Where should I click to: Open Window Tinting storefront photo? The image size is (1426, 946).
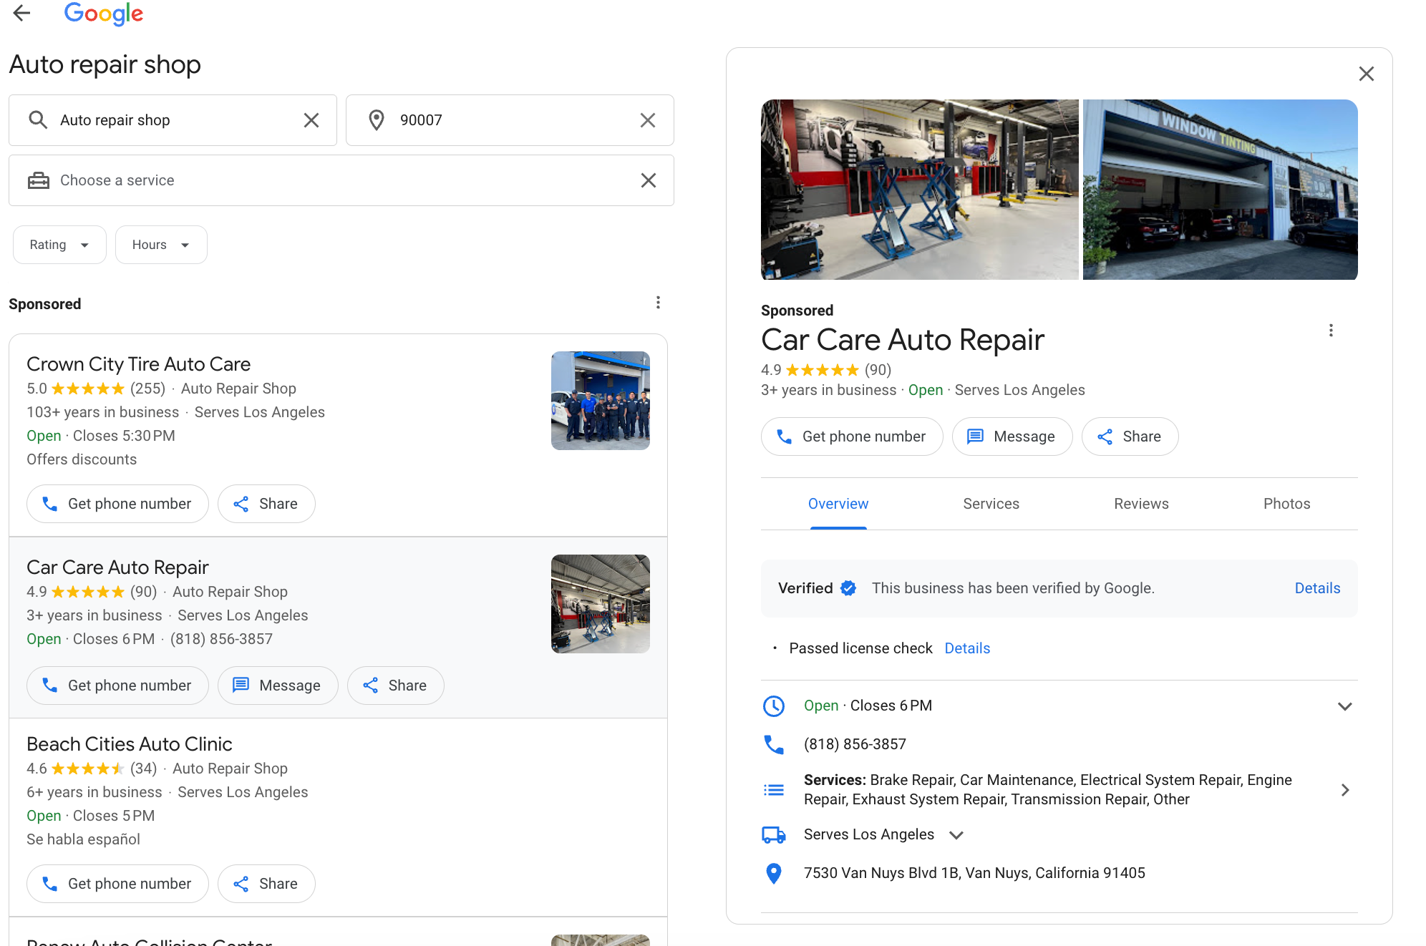[1221, 190]
